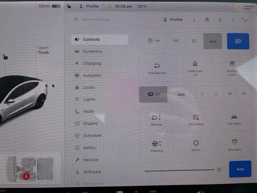
Task: Open the Glovebox
Action: tap(235, 145)
